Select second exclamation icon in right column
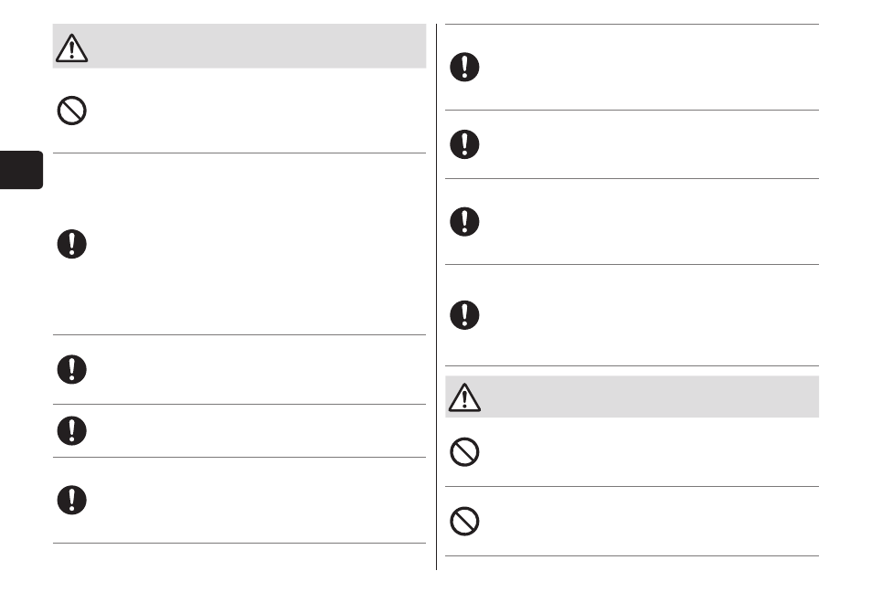Image resolution: width=872 pixels, height=613 pixels. pos(464,144)
